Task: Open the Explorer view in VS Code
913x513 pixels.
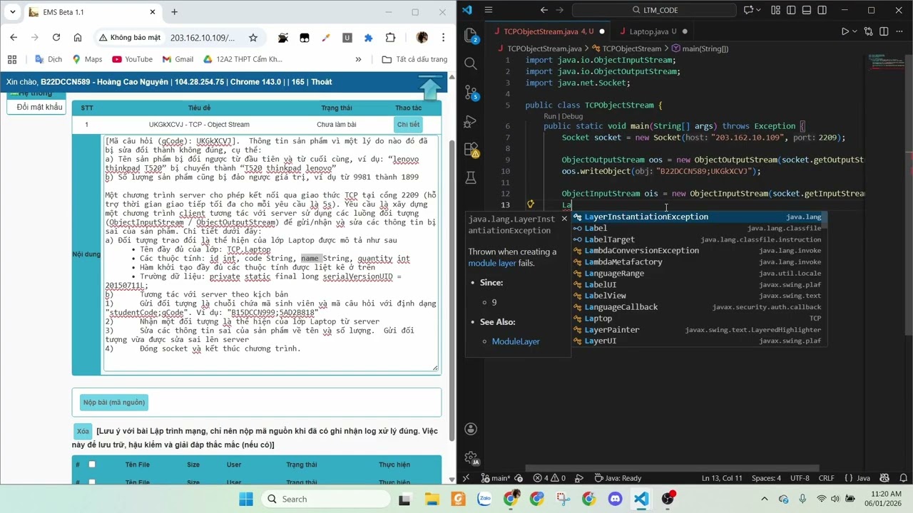Action: (471, 35)
